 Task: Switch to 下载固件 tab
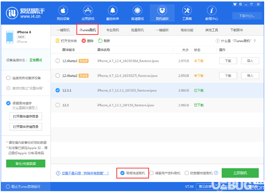[236, 30]
